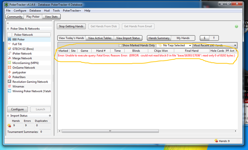Open the Database menu
This screenshot has width=248, height=150.
35,11
